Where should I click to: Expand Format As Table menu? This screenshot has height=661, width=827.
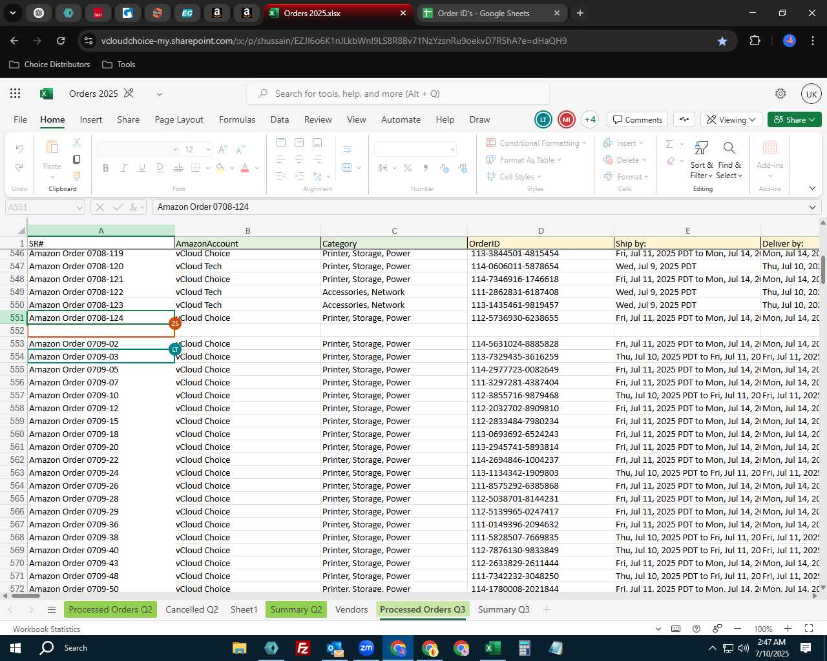tap(524, 159)
